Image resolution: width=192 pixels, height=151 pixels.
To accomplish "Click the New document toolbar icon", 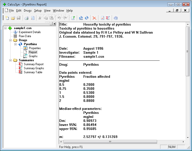I will (7, 18).
